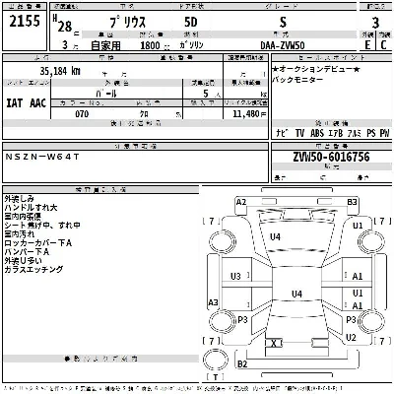Click the U4 mark on the hood

pos(275,236)
